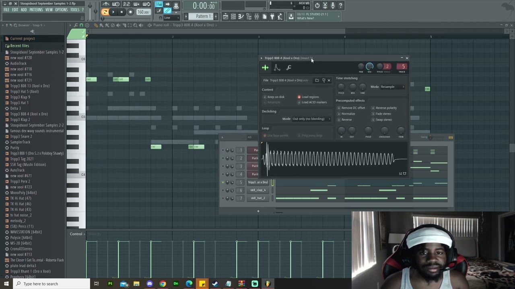The image size is (515, 289).
Task: Open the Control lane selector in piano roll
Action: 76,234
